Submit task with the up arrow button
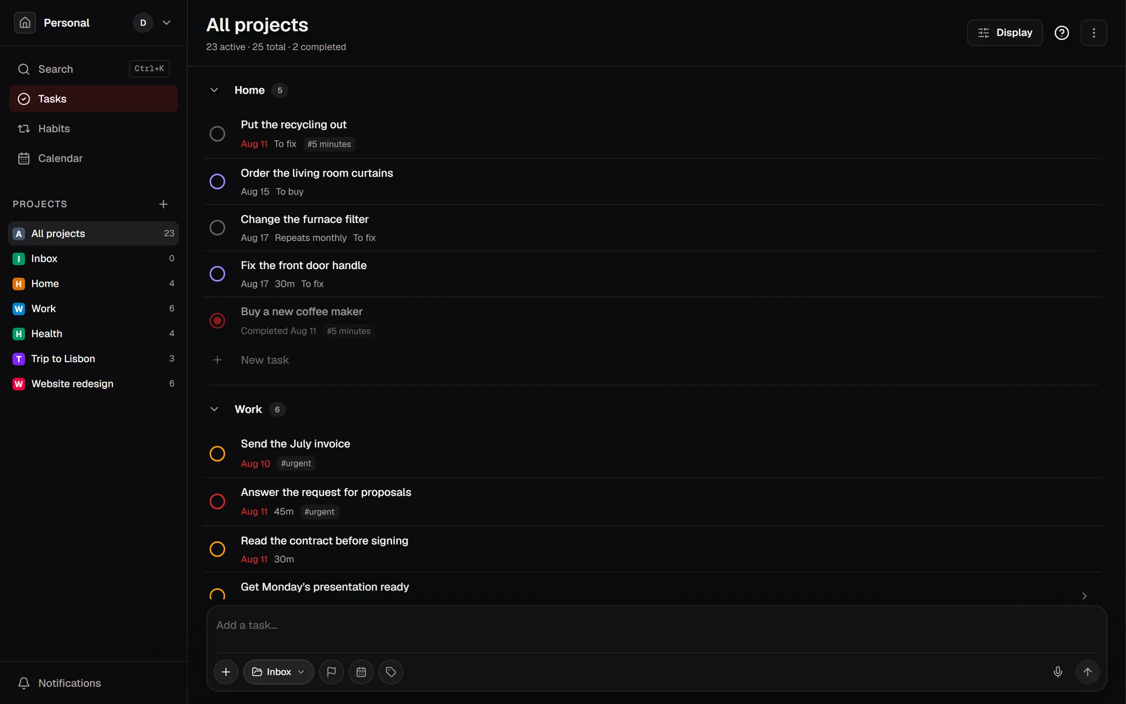The width and height of the screenshot is (1126, 704). point(1087,672)
